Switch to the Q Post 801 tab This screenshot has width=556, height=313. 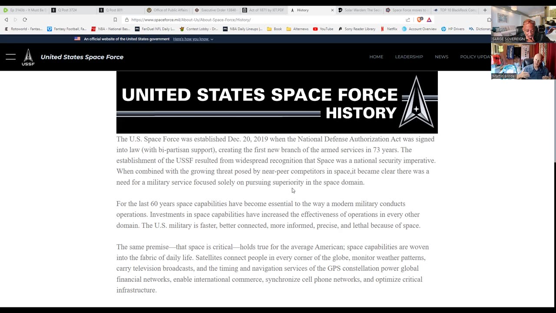(119, 10)
